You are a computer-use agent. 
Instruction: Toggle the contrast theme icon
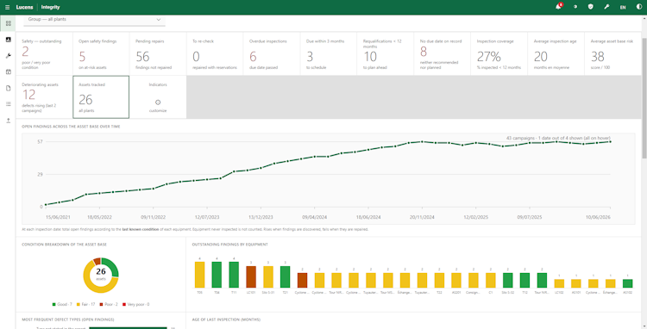[x=639, y=7]
